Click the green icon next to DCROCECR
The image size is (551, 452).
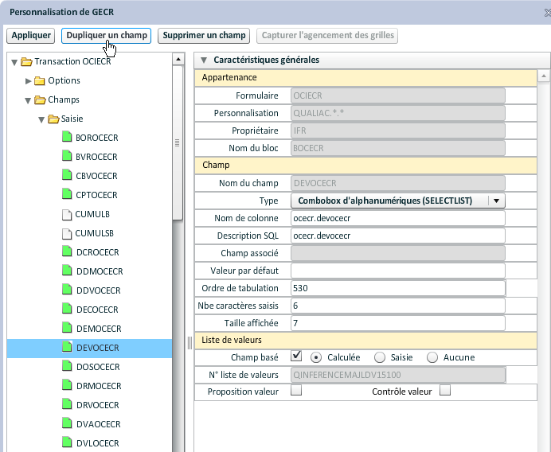point(68,252)
